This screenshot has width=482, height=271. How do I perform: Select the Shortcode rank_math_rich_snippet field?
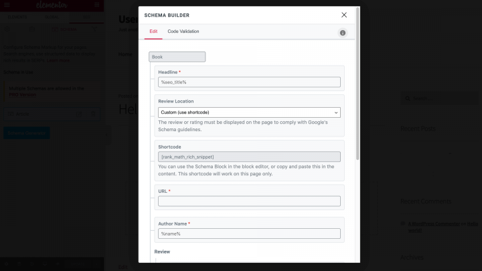(249, 157)
